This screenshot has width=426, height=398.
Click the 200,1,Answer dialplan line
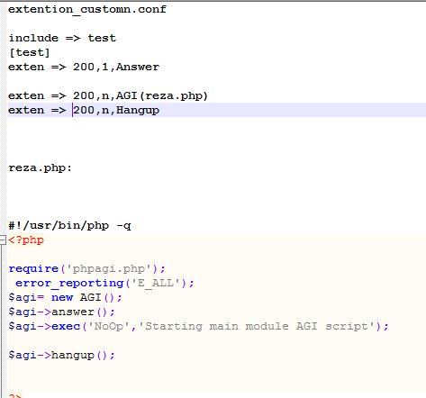pyautogui.click(x=84, y=67)
